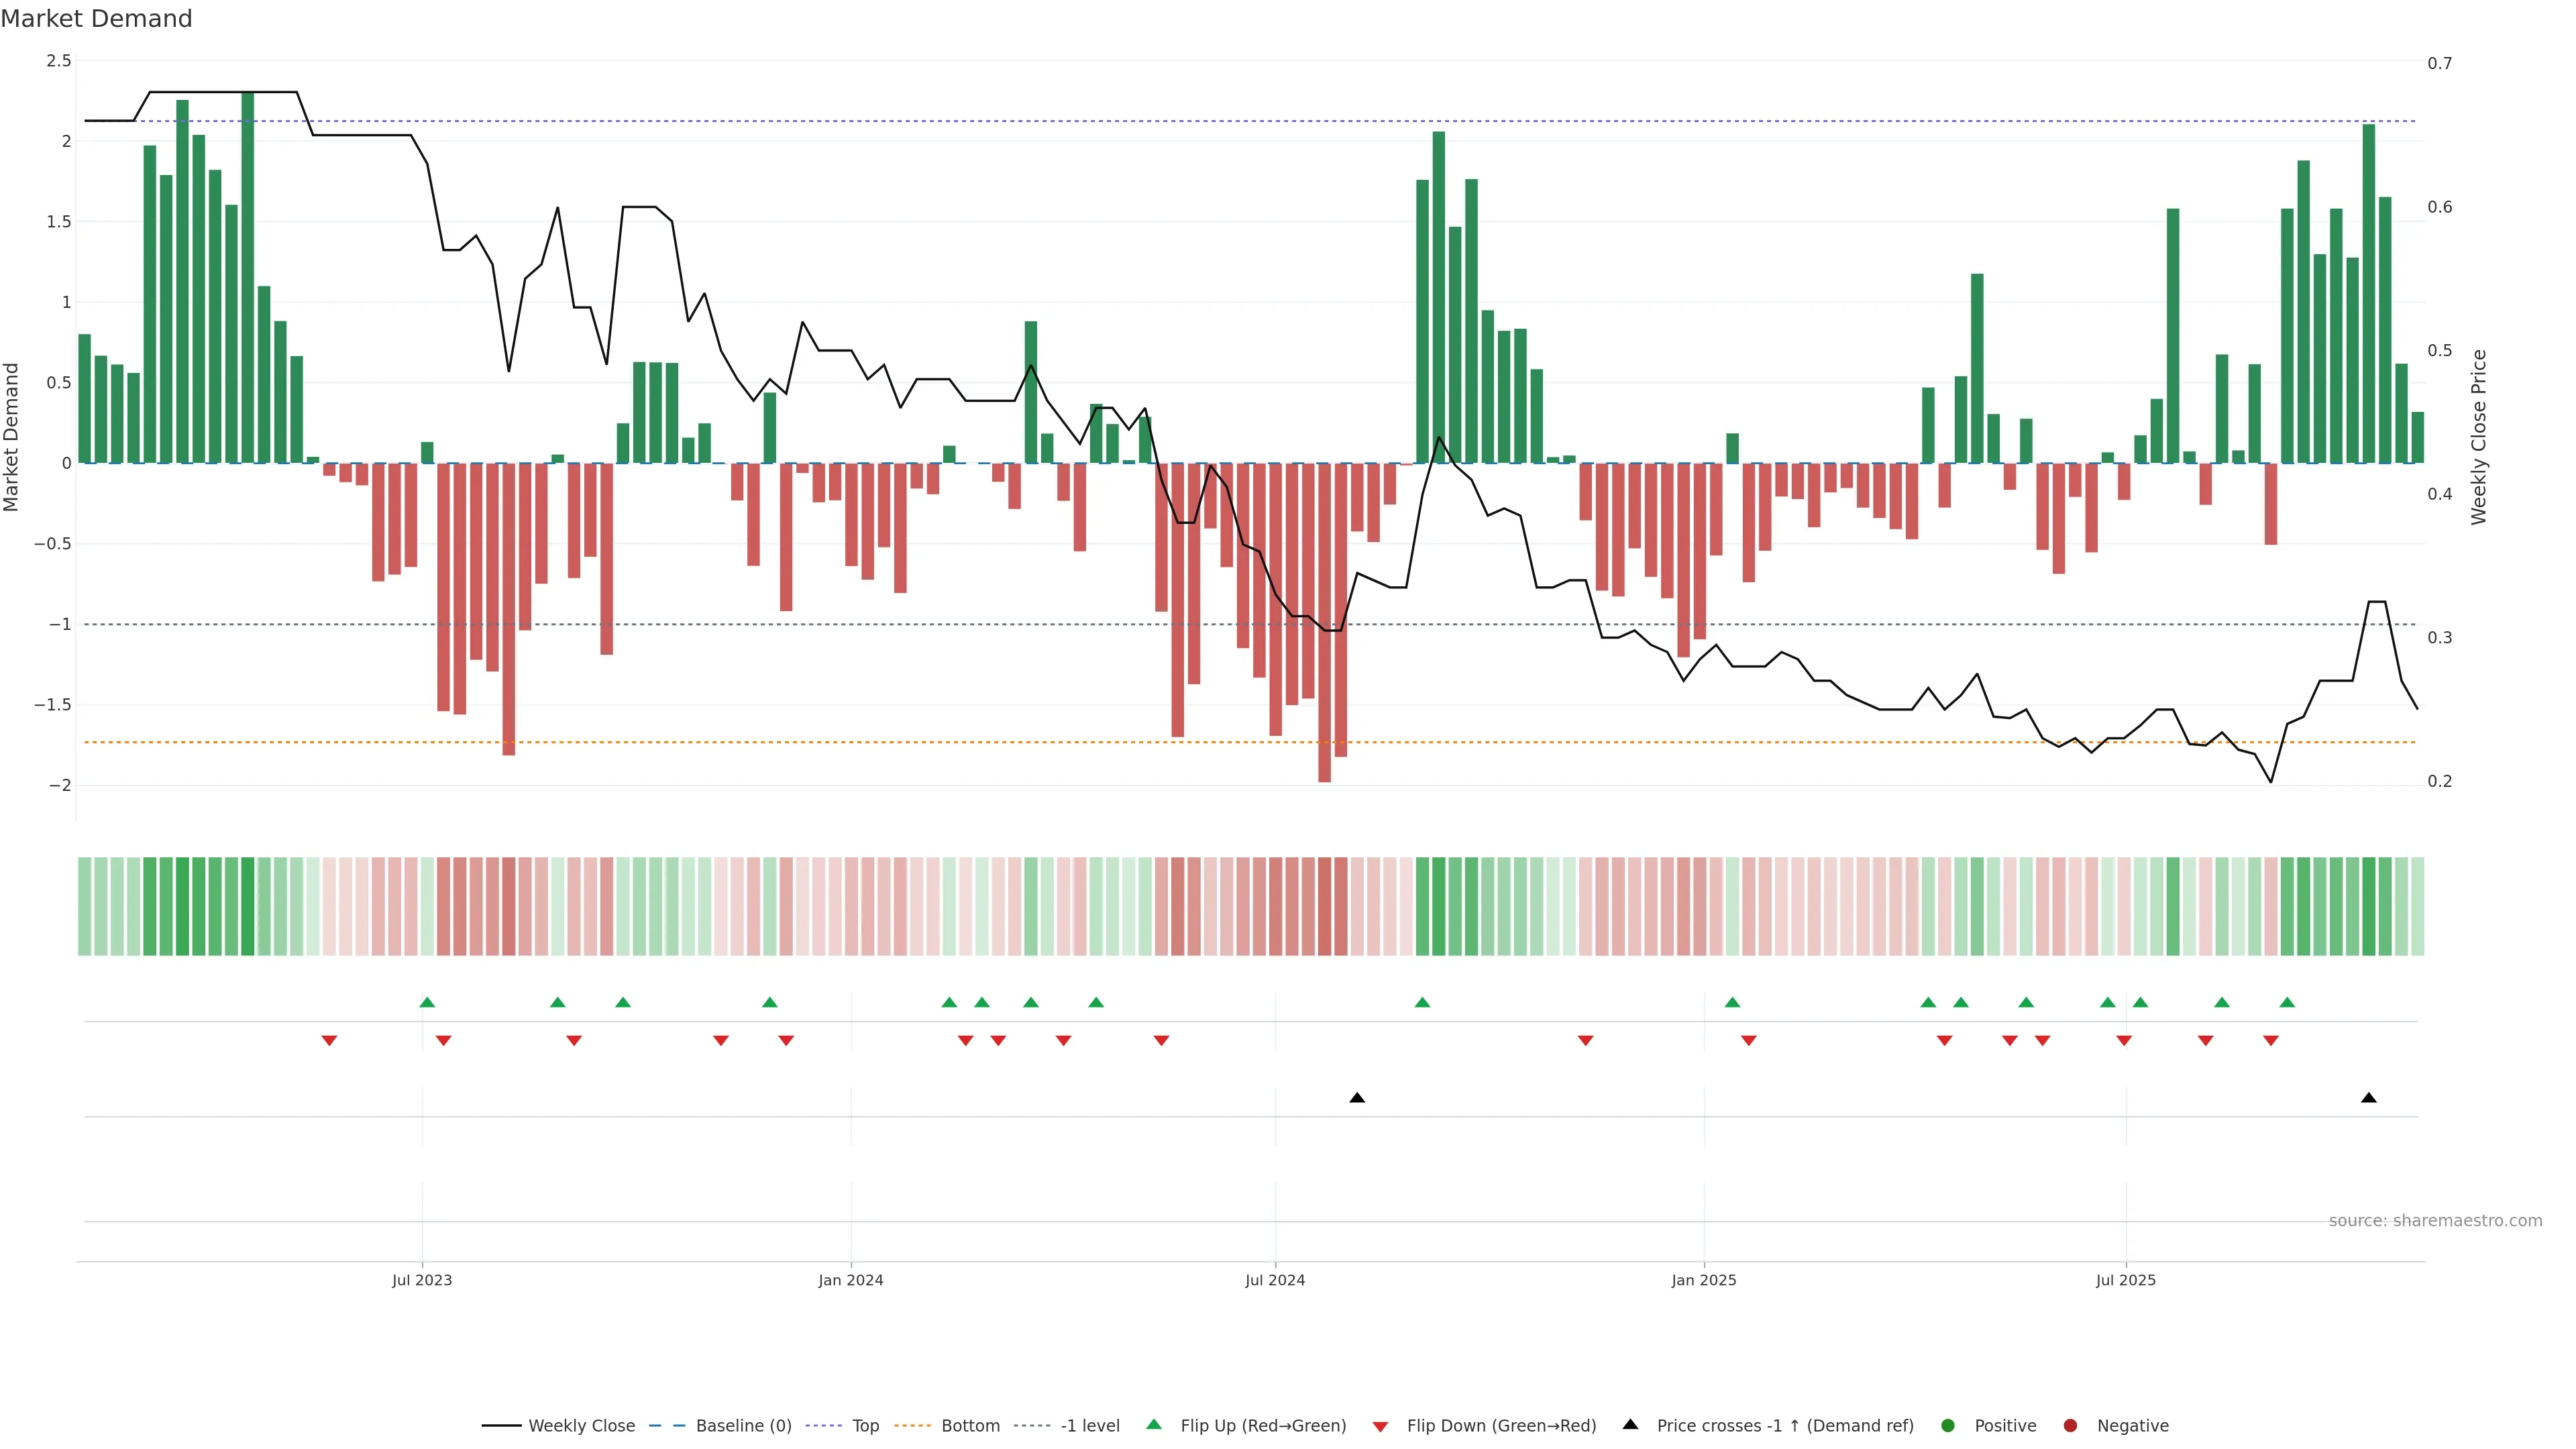Screen dimensions: 2576x1449
Task: Click the first green flip-up triangle marker
Action: pyautogui.click(x=427, y=1003)
